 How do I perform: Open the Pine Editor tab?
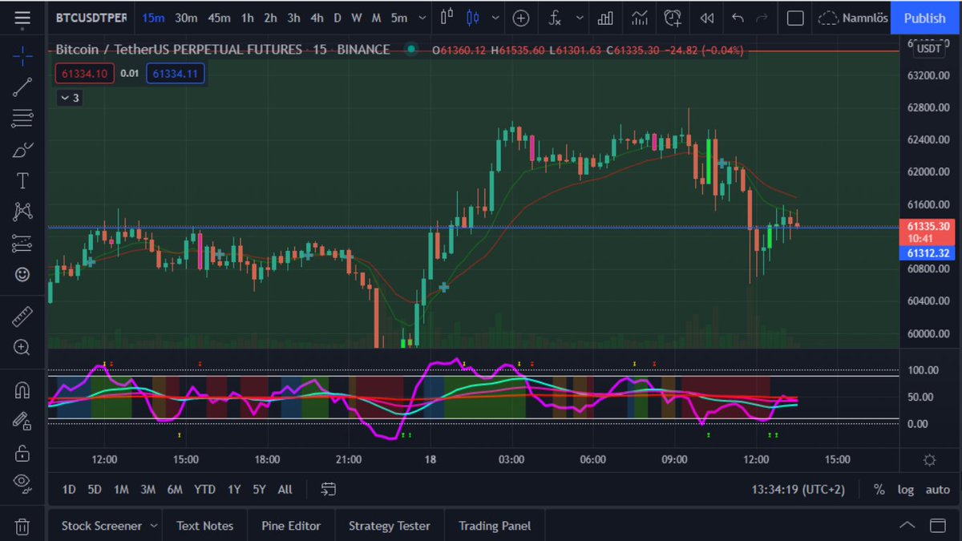pyautogui.click(x=291, y=526)
